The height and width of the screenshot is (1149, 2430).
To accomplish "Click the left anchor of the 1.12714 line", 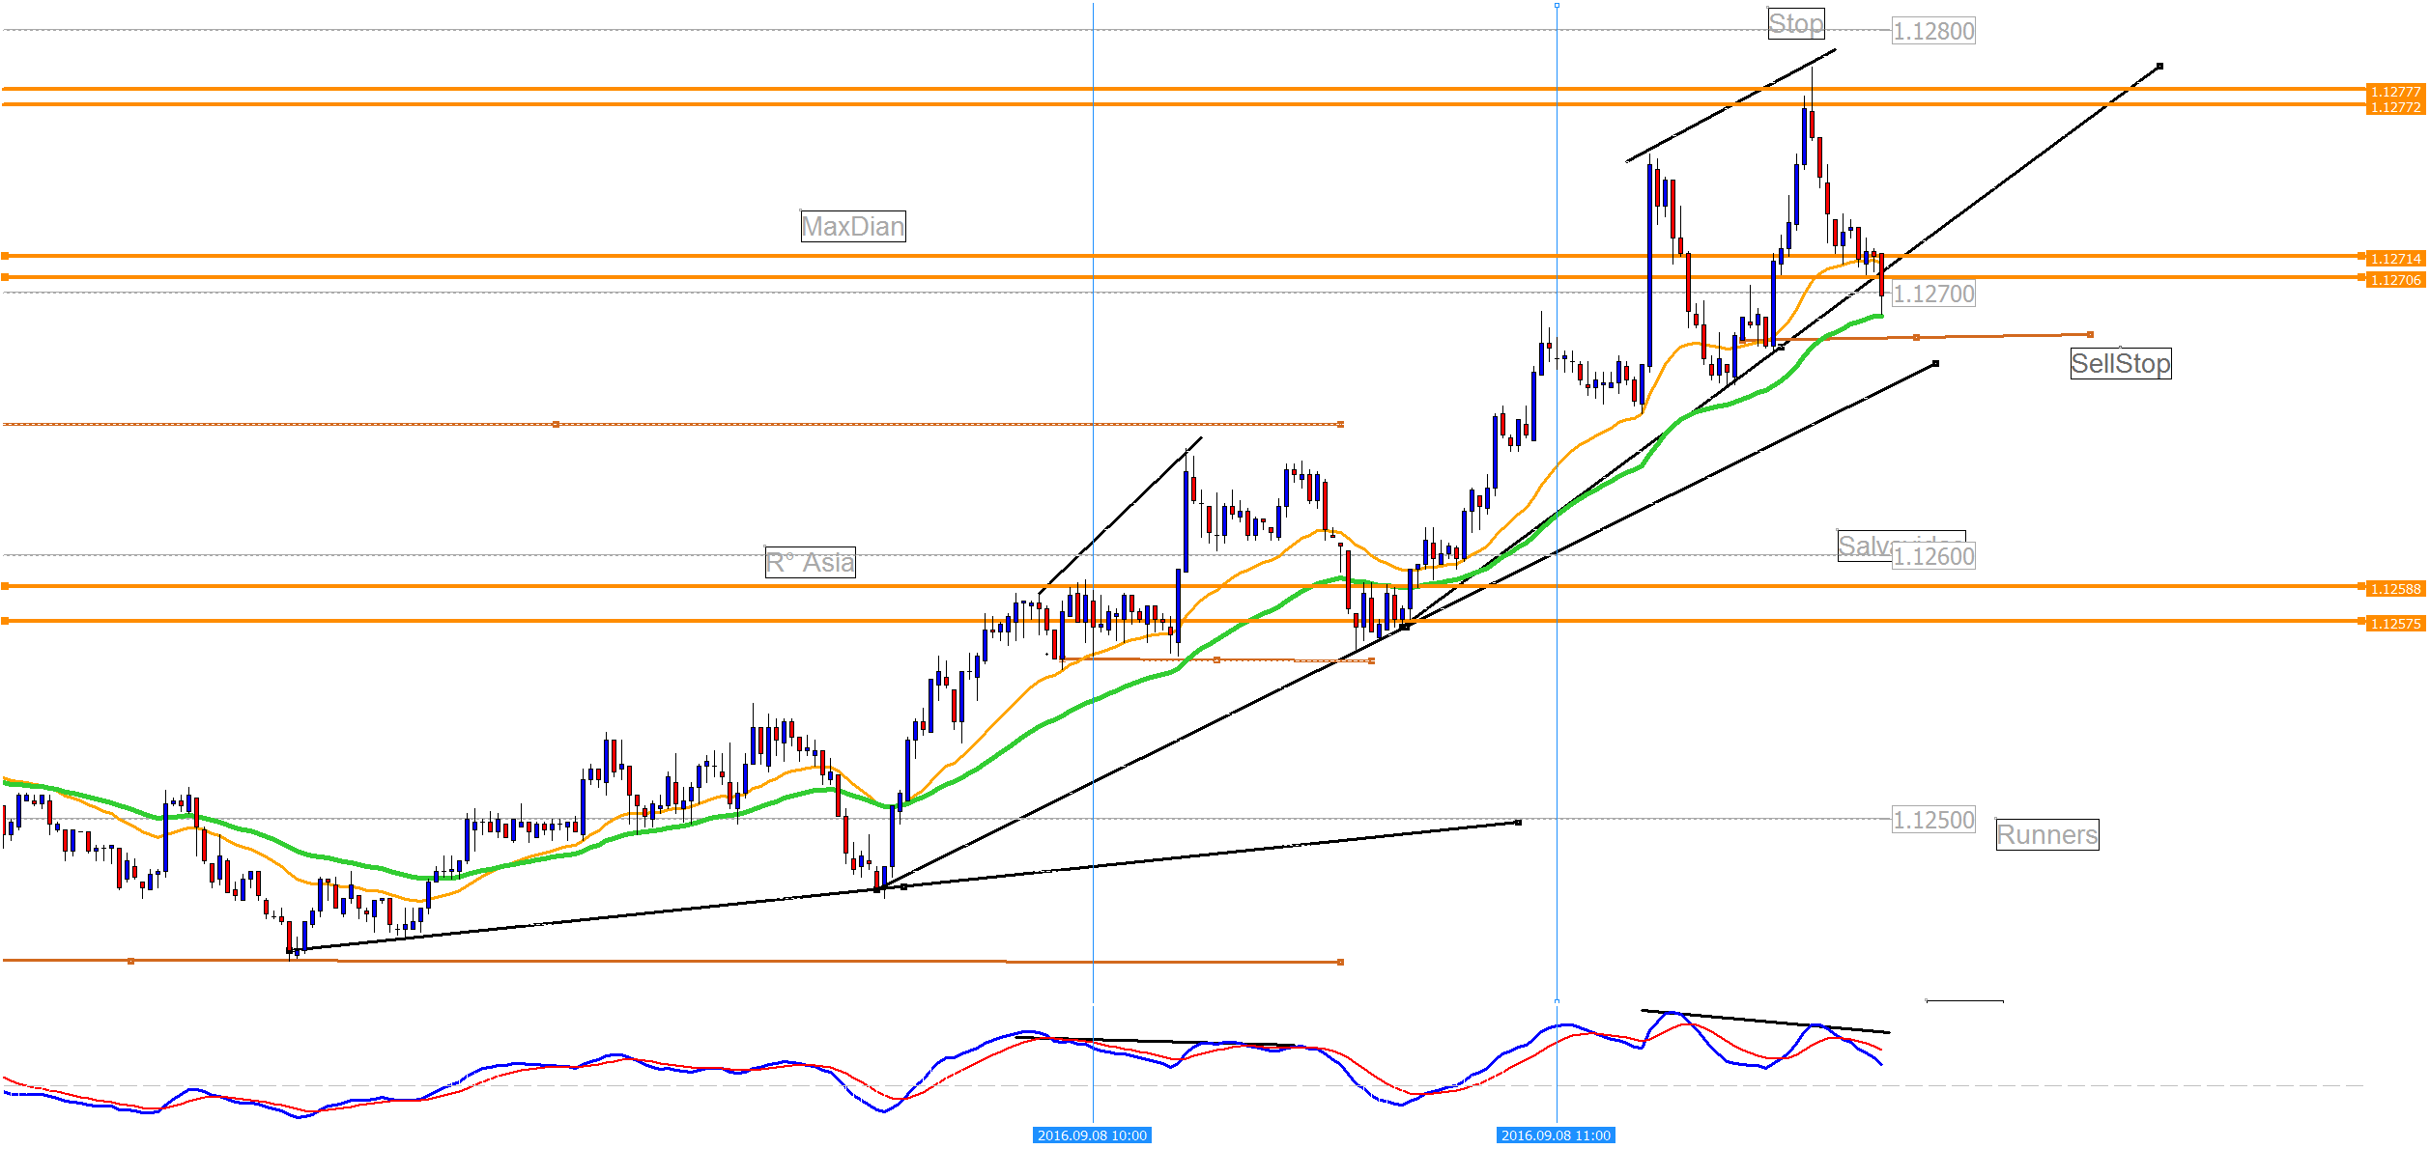I will (6, 256).
